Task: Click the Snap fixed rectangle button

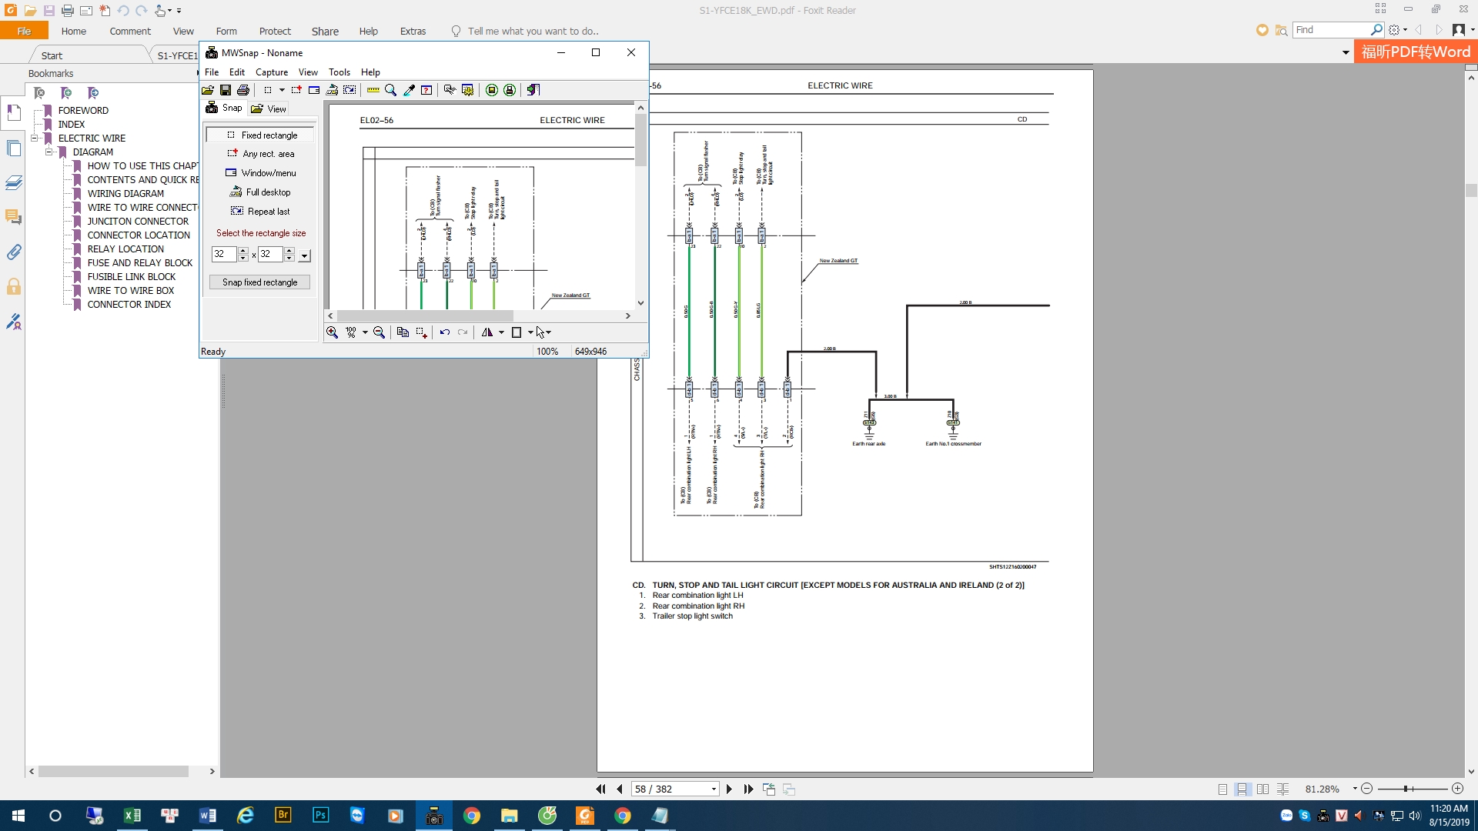Action: [259, 282]
